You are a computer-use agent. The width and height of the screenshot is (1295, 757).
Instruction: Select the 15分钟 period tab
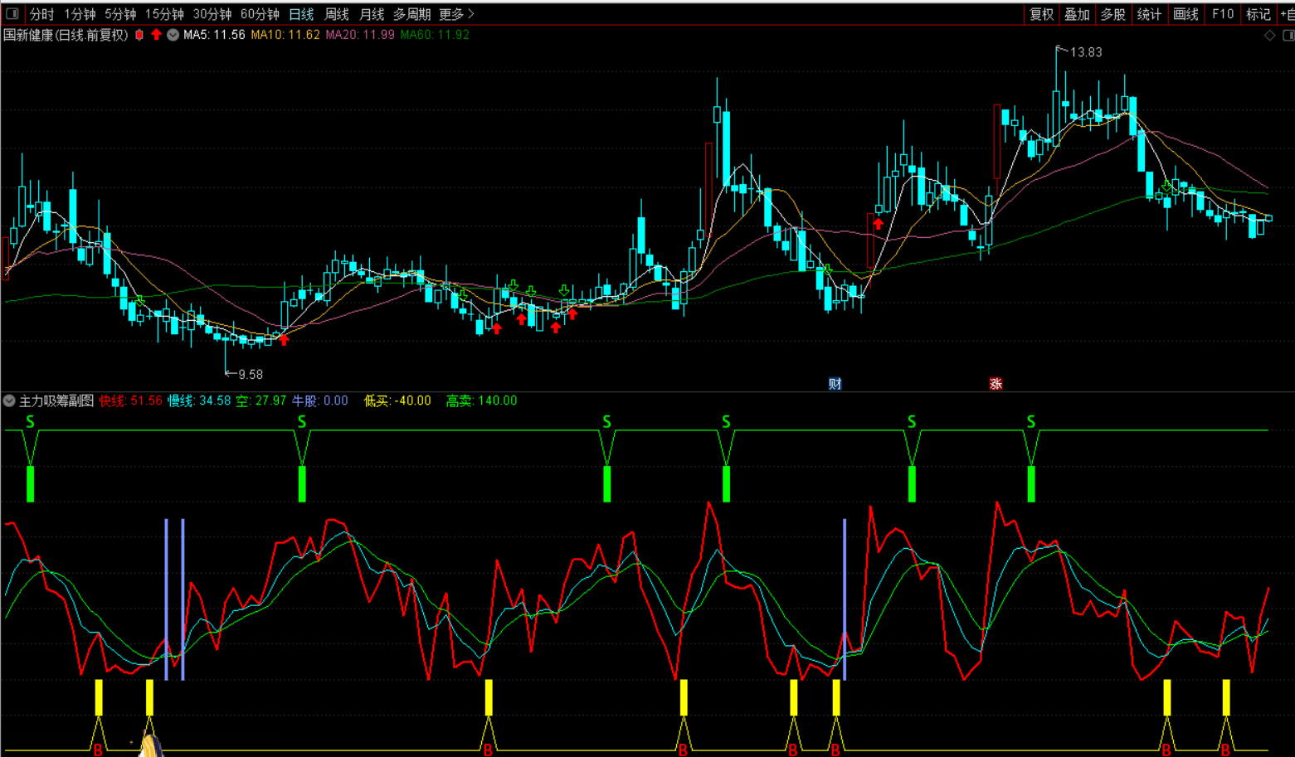pyautogui.click(x=164, y=14)
